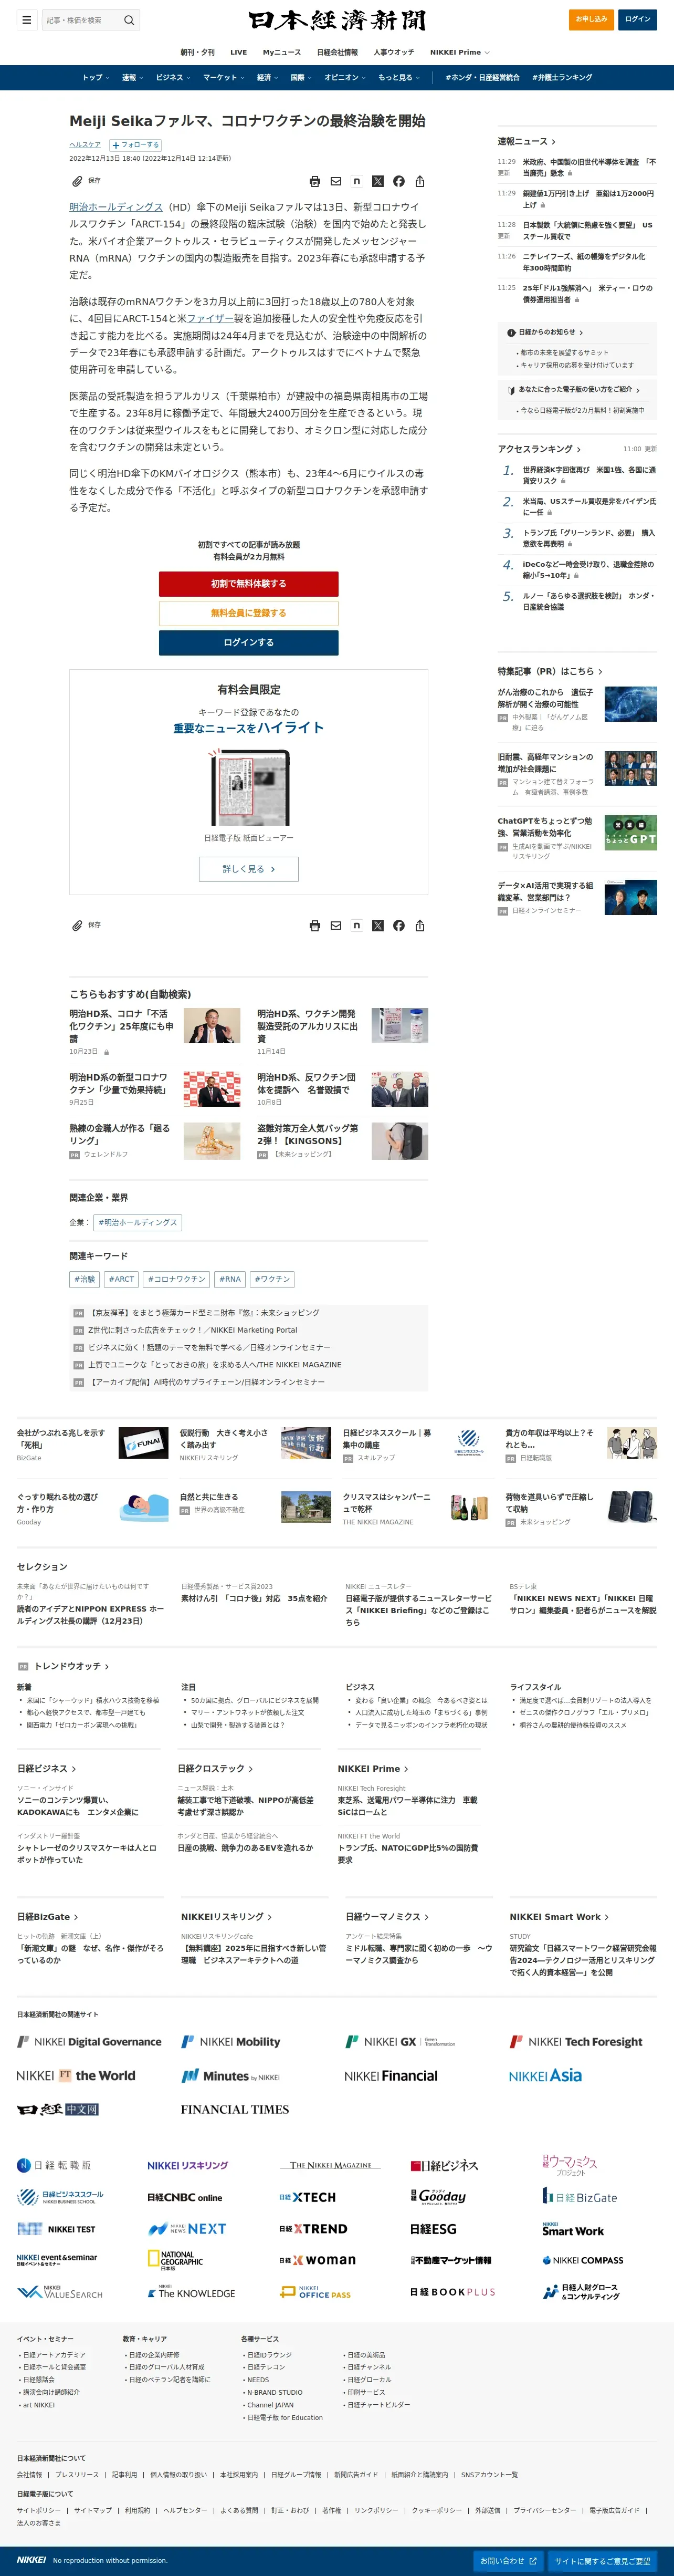
Task: Open NIKKEI NEWS NEXT logo
Action: (187, 2228)
